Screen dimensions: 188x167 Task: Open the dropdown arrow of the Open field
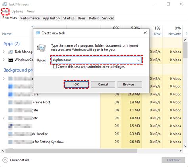point(139,60)
